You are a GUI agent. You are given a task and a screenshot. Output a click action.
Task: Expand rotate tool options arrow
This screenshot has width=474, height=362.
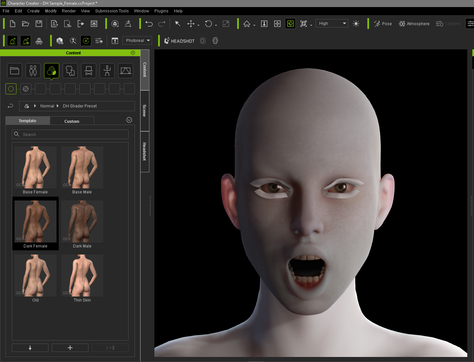(216, 25)
